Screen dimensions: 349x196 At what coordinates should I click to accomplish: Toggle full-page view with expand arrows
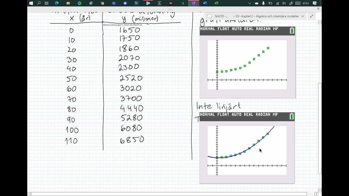click(312, 16)
